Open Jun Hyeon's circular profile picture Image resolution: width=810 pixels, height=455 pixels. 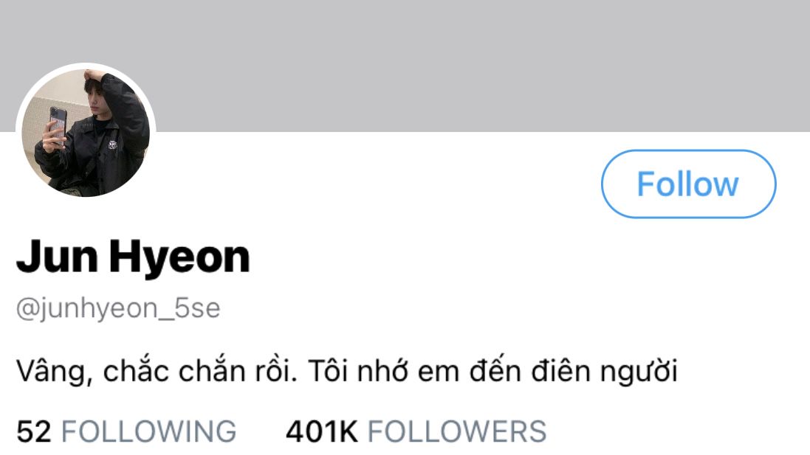pos(86,133)
